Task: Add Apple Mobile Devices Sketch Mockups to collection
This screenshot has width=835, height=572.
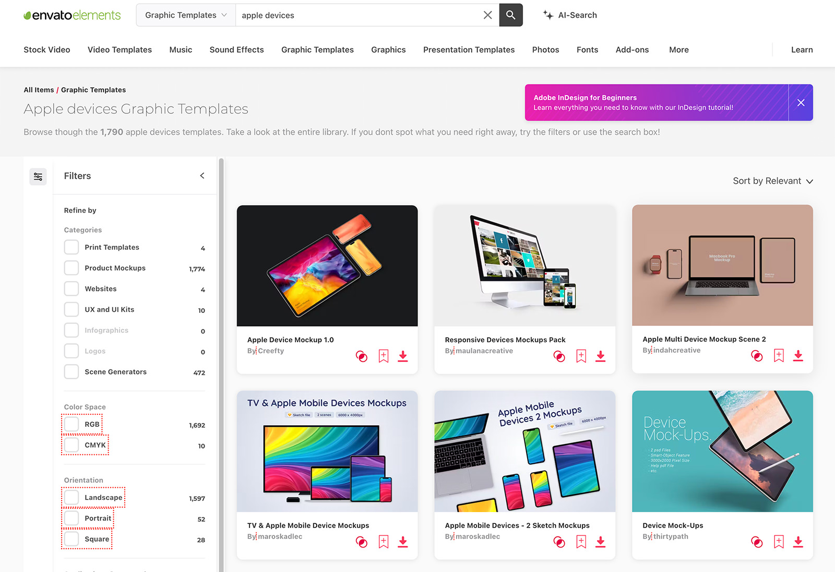Action: pos(559,542)
